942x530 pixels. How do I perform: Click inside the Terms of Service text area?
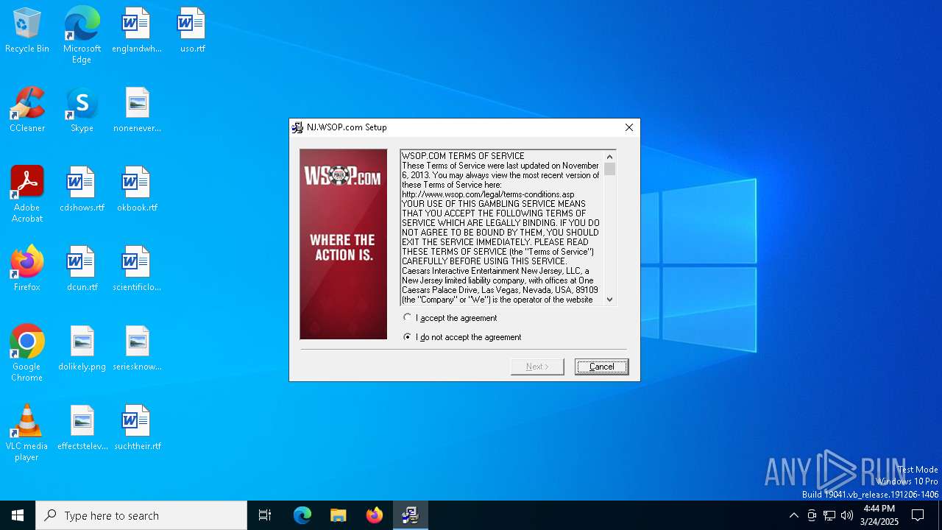pyautogui.click(x=502, y=227)
